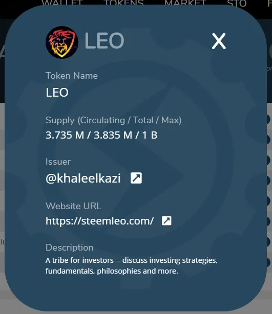Select the 3.735 M / 3.835 M / 1 B supply value
Screen dimensions: 272x314
[x=101, y=135]
